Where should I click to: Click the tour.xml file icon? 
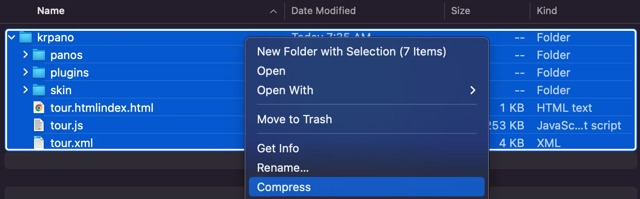(x=39, y=143)
